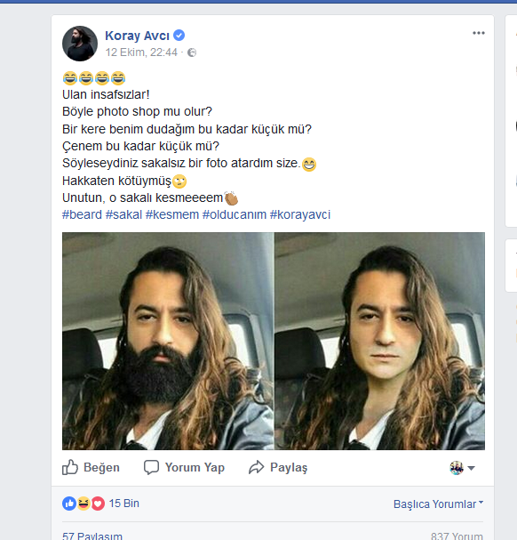Open the post options three-dot menu

[479, 33]
